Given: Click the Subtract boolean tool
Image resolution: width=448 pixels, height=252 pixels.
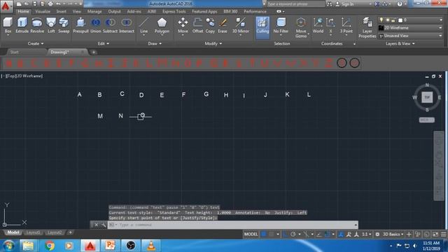Looking at the screenshot, I should pyautogui.click(x=110, y=26).
